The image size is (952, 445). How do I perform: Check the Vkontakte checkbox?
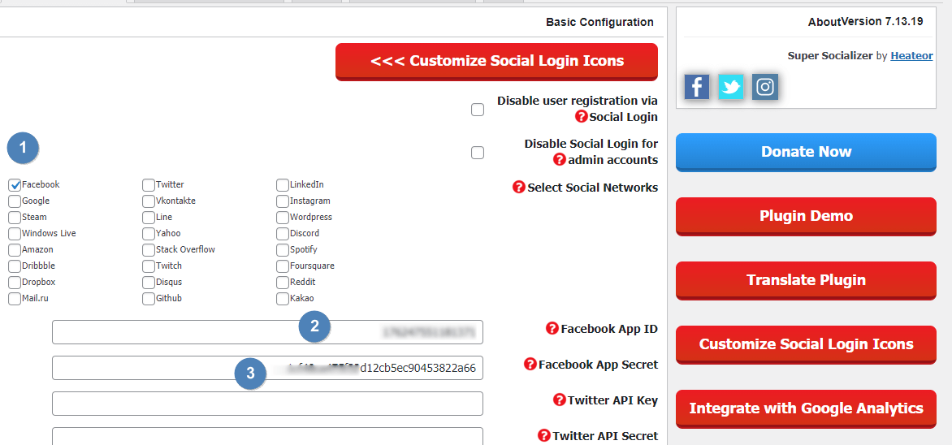(x=148, y=201)
